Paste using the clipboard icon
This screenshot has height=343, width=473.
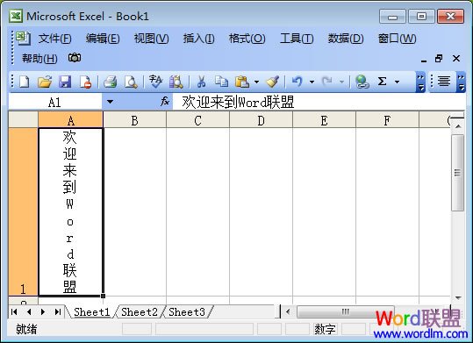coord(242,82)
